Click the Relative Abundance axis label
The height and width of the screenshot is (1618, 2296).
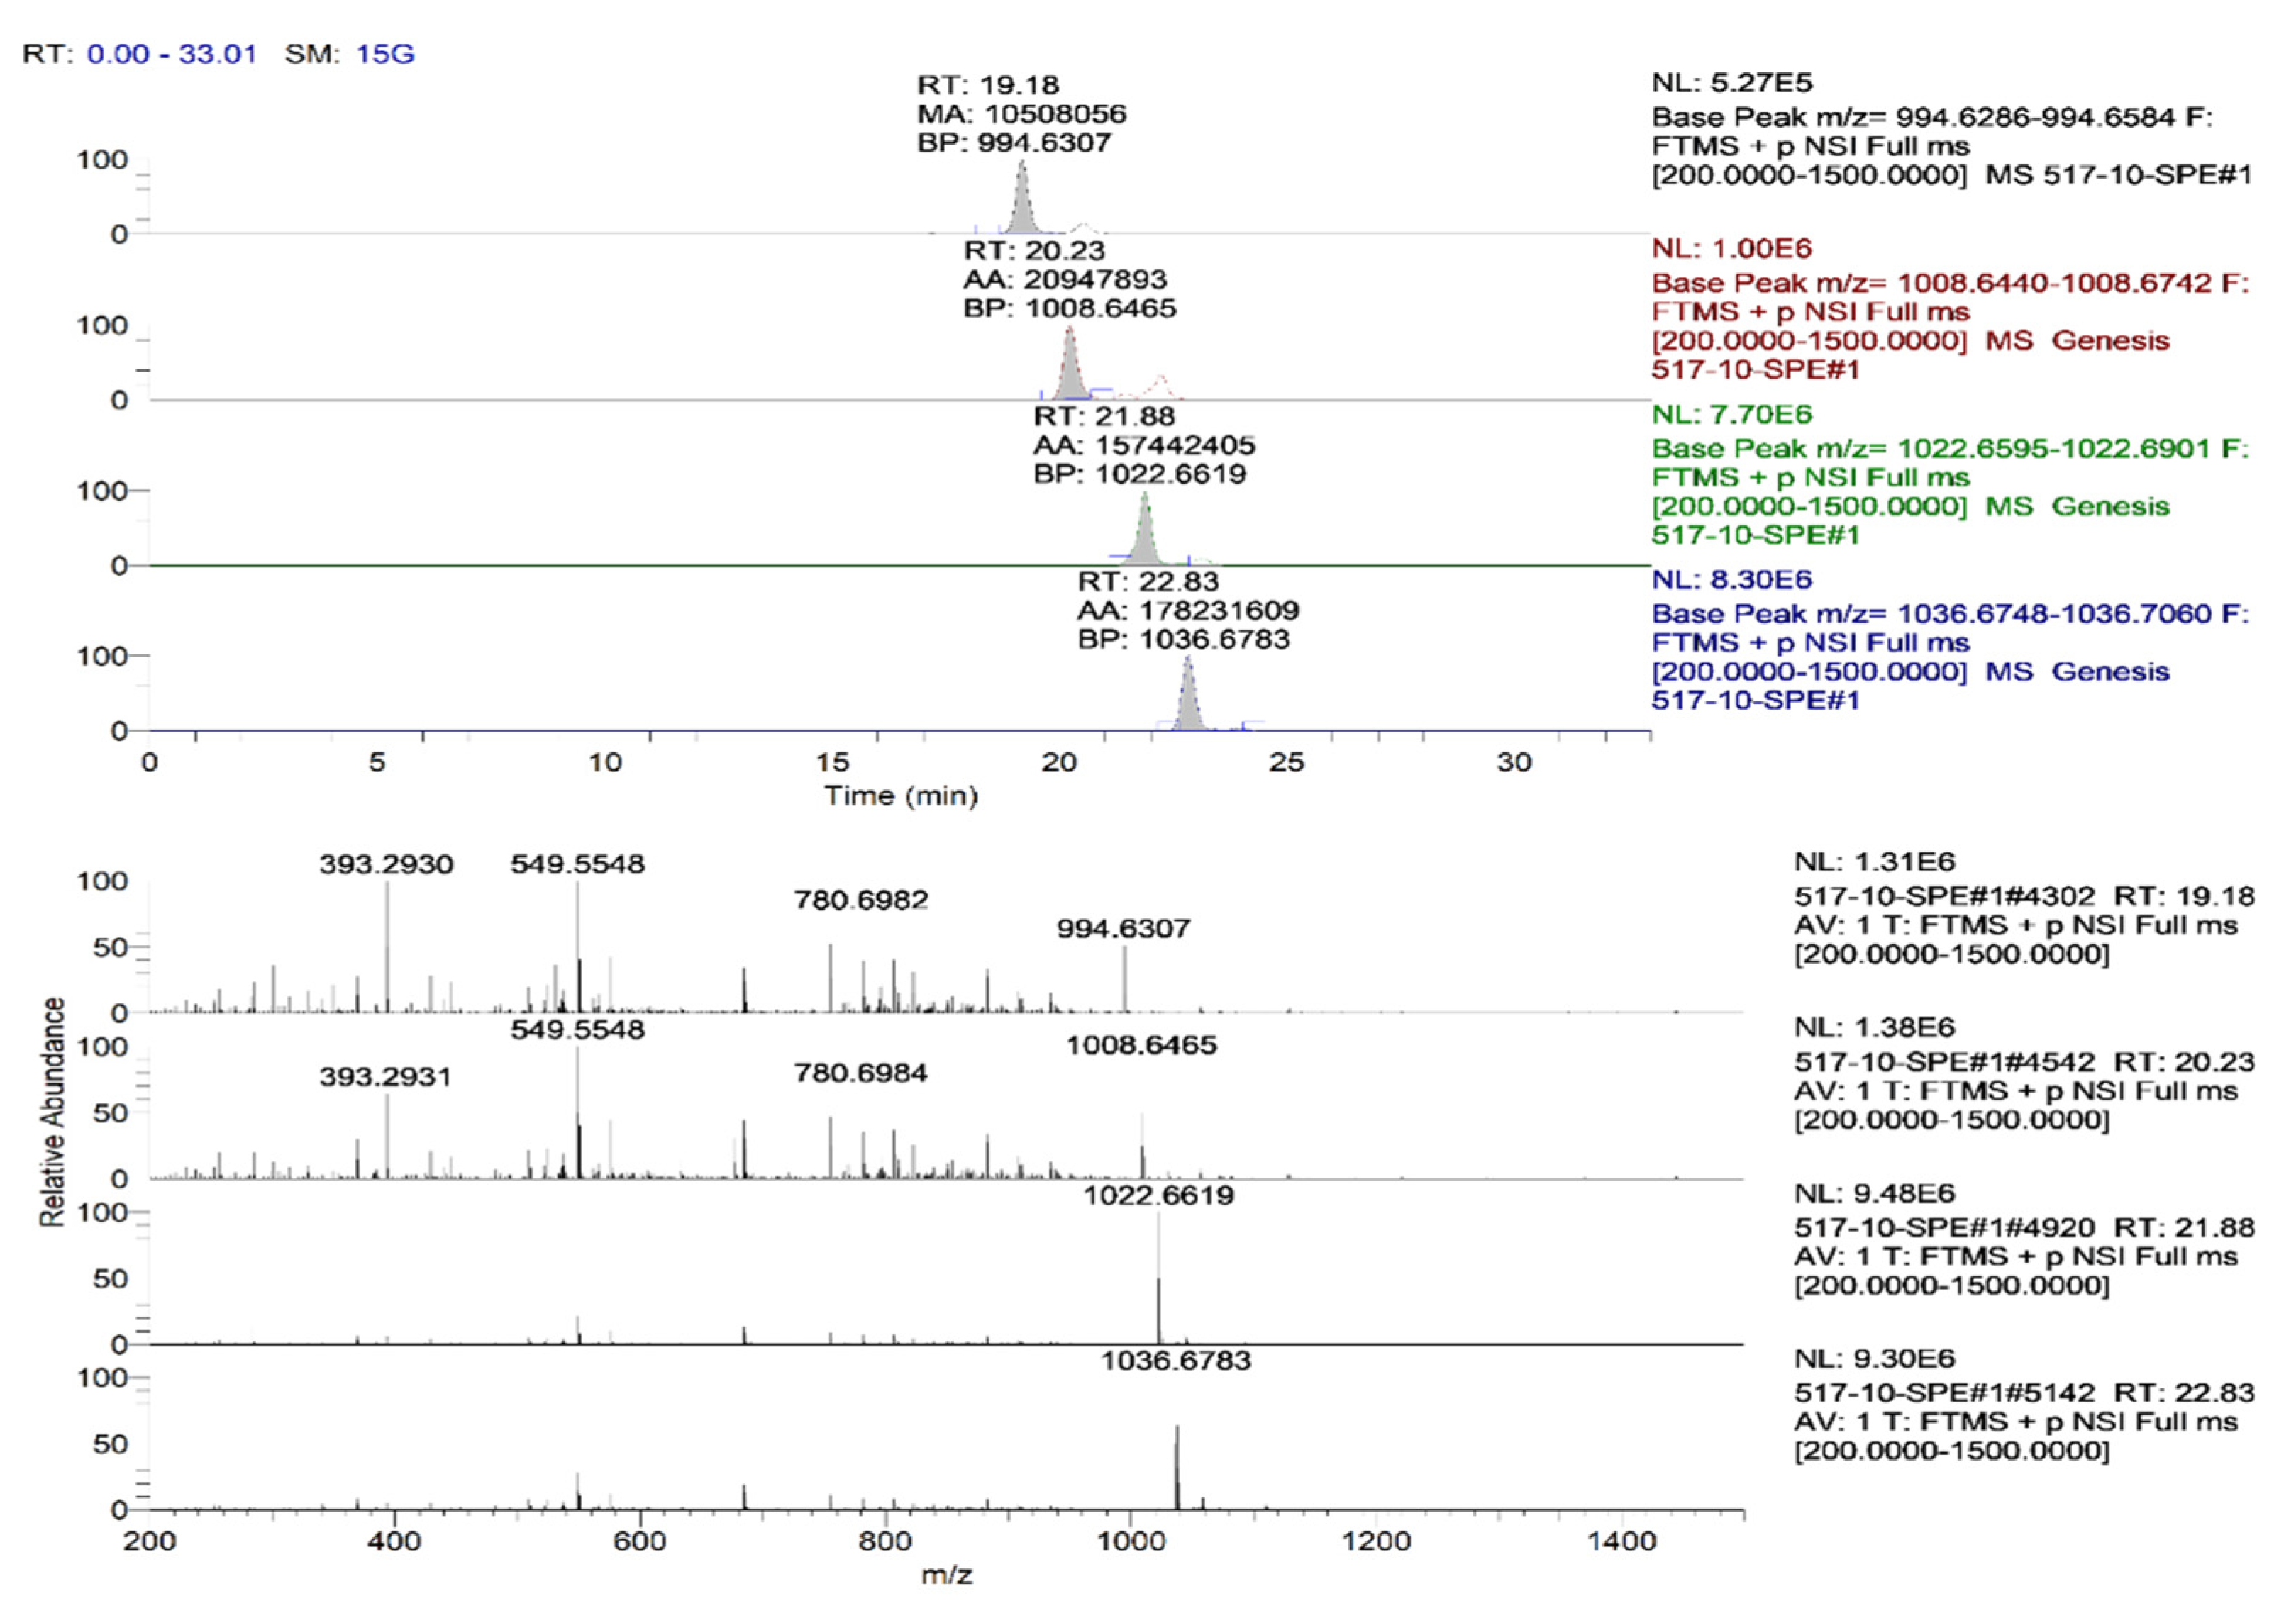52,1111
